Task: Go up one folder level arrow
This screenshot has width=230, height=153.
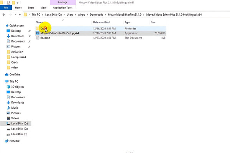Action: (x=20, y=15)
